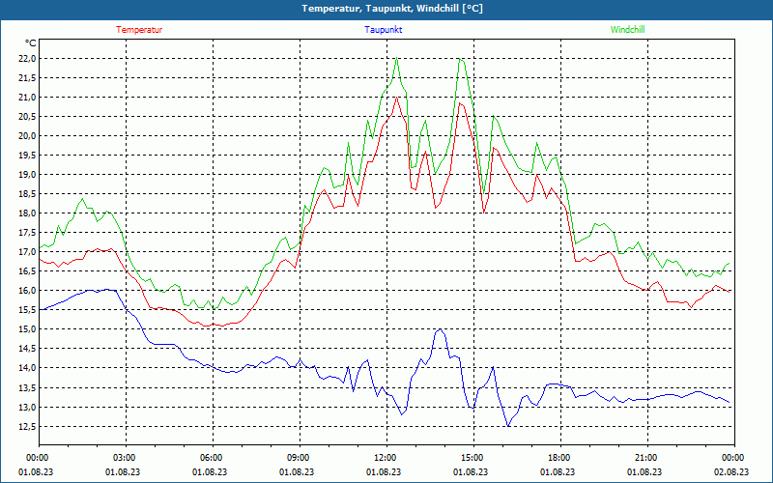Click the 16,0 value on the y-axis

pos(26,291)
